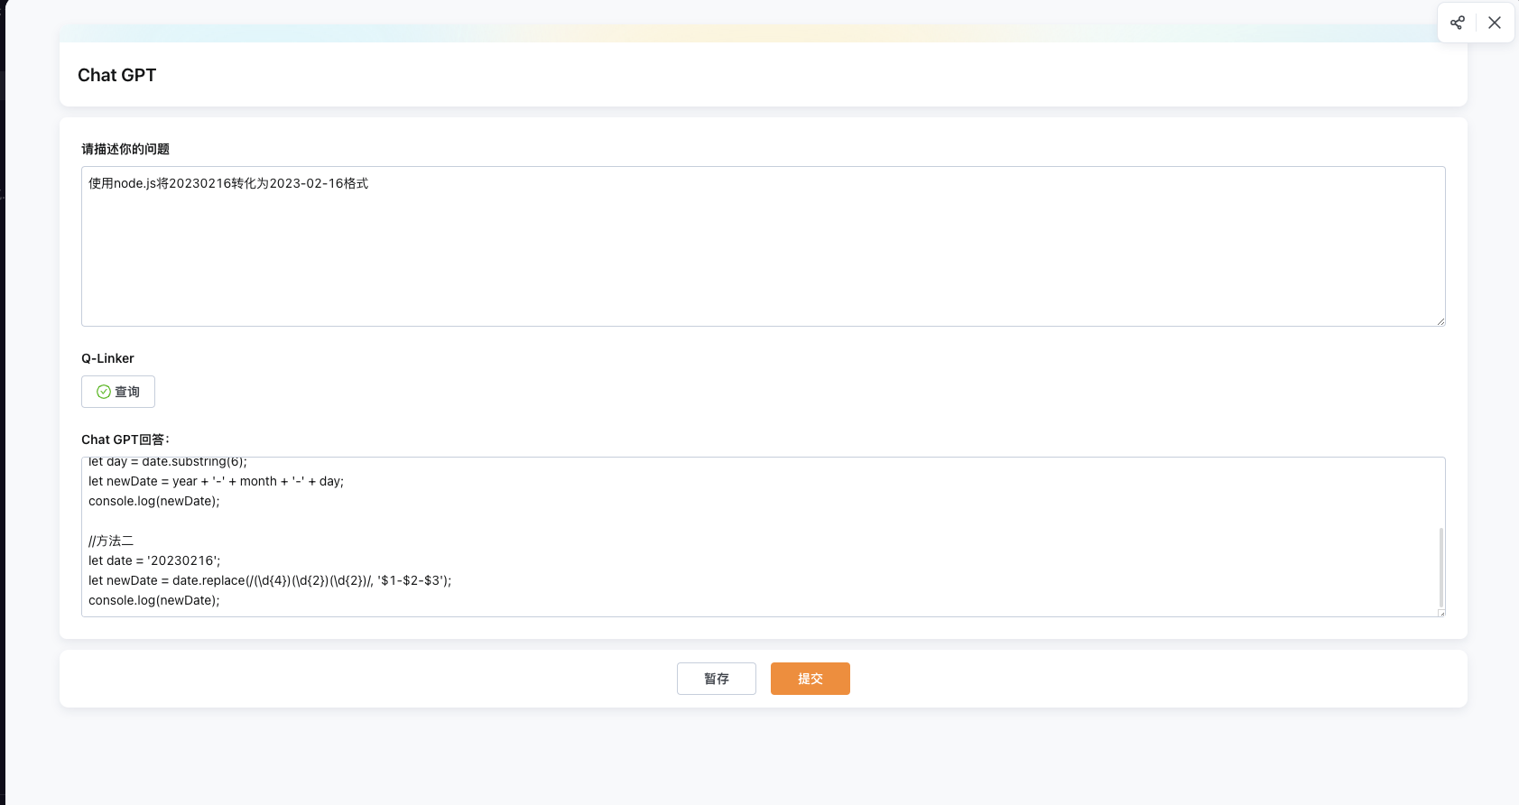Viewport: 1519px width, 805px height.
Task: Submit the form with 提交 button
Action: tap(810, 679)
